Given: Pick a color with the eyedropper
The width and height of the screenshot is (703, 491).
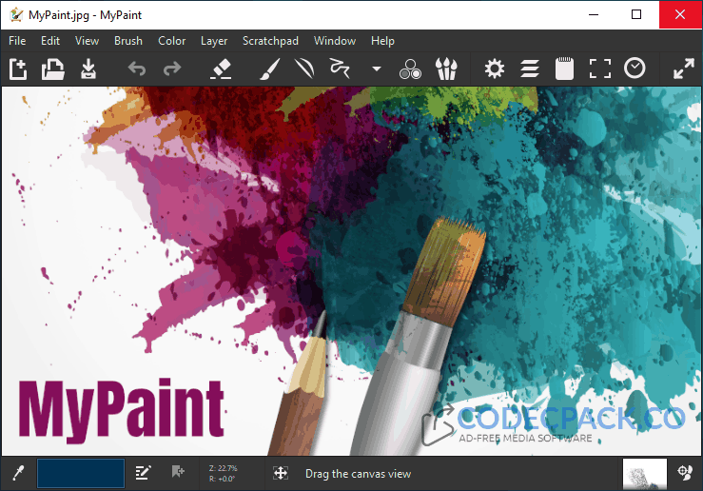Looking at the screenshot, I should point(18,473).
